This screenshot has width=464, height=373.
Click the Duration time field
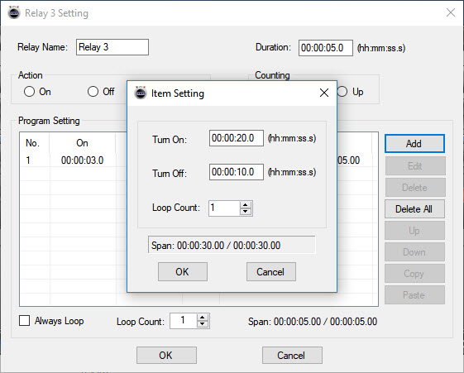[x=326, y=48]
